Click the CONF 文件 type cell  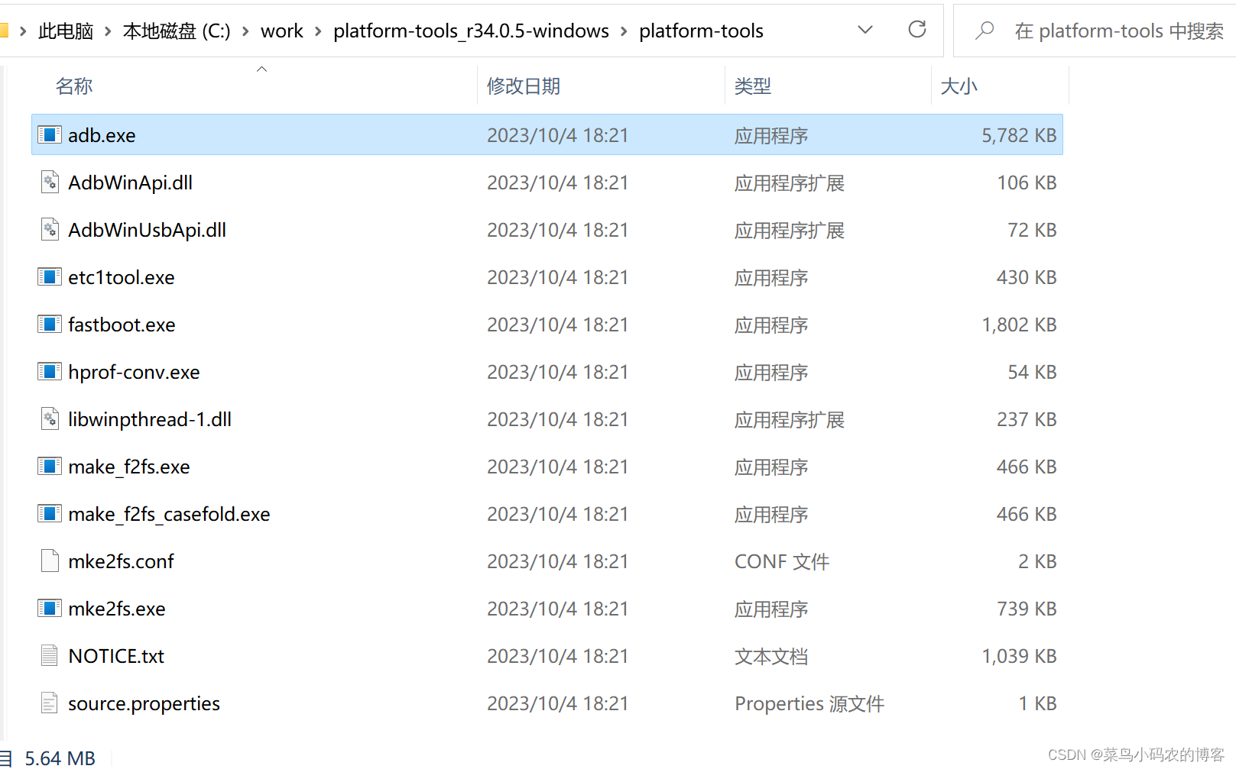click(x=782, y=561)
